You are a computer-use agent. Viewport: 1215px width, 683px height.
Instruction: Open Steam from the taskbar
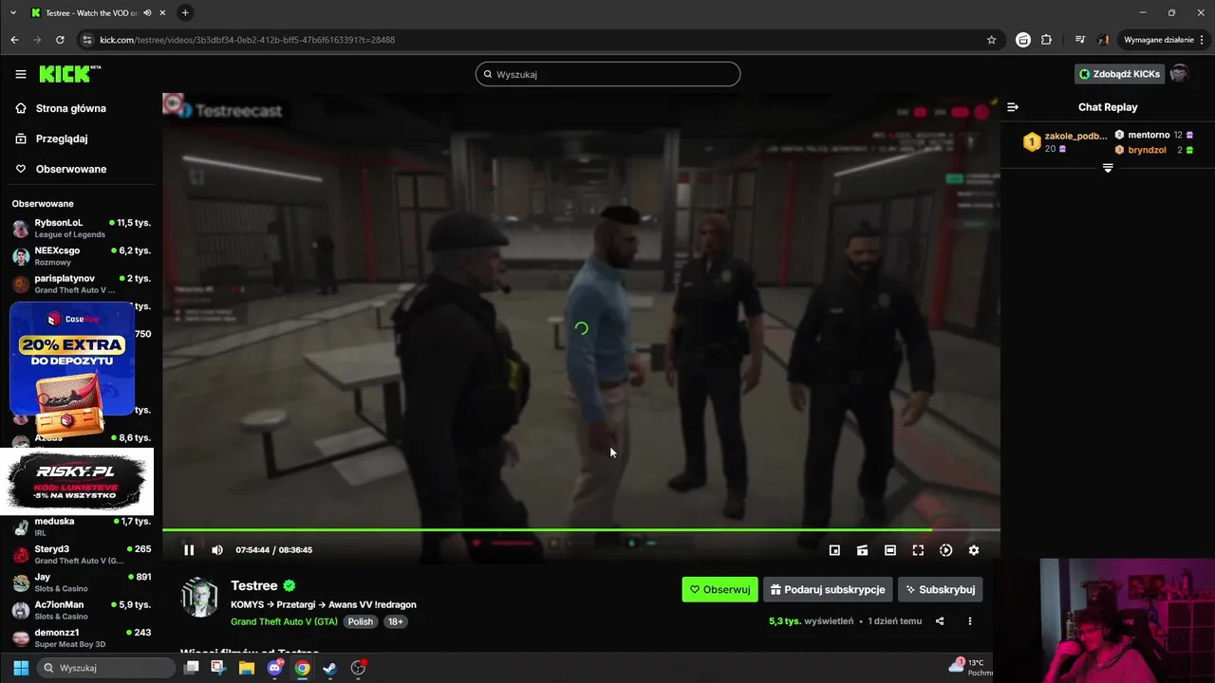(329, 668)
